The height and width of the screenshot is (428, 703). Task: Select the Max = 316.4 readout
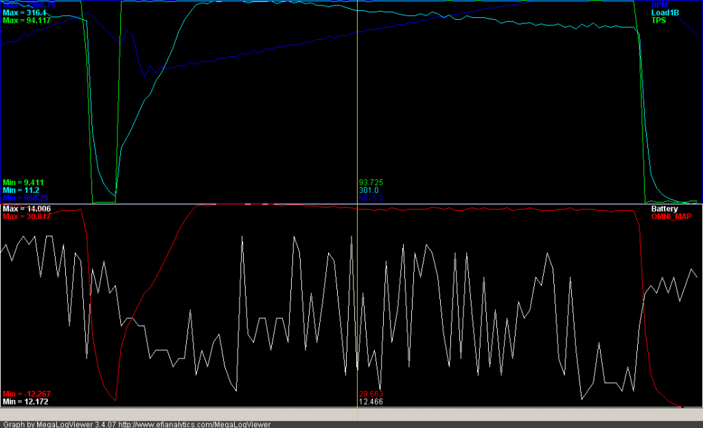[25, 12]
